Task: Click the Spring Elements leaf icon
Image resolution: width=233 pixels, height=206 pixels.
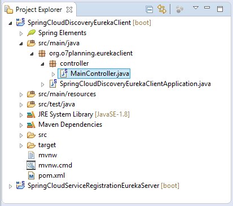Action: click(31, 33)
